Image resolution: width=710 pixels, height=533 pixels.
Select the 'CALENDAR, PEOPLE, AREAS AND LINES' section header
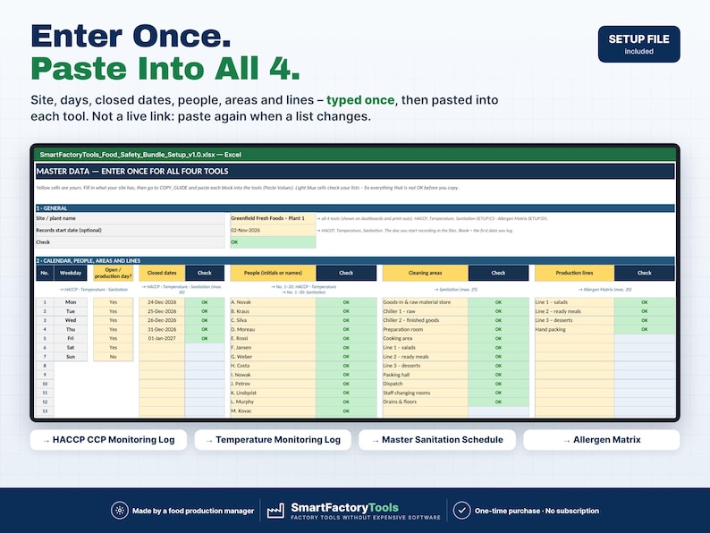click(355, 260)
